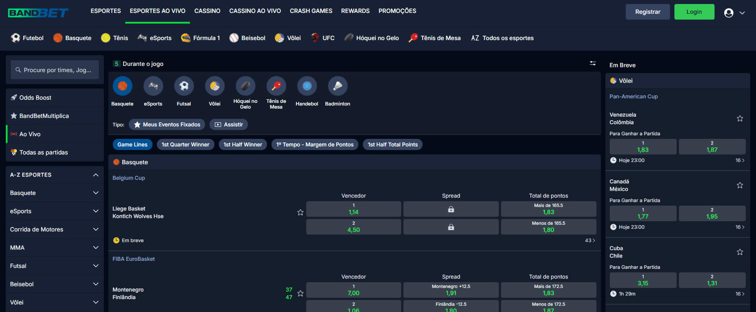Favorite the Montenegro vs Finlândia match

pyautogui.click(x=300, y=293)
